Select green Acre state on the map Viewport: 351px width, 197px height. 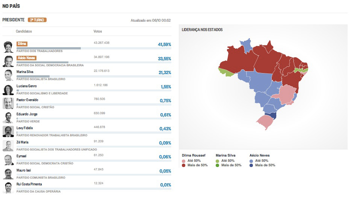tap(225, 72)
